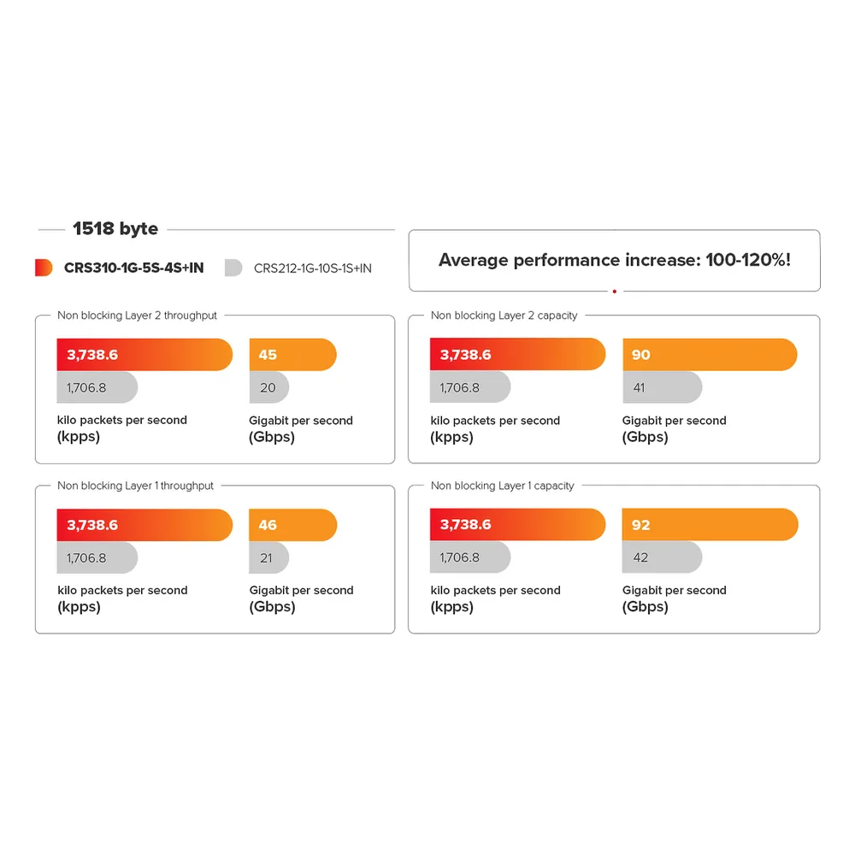Click the Non blocking Layer 1 throughput title

[135, 486]
